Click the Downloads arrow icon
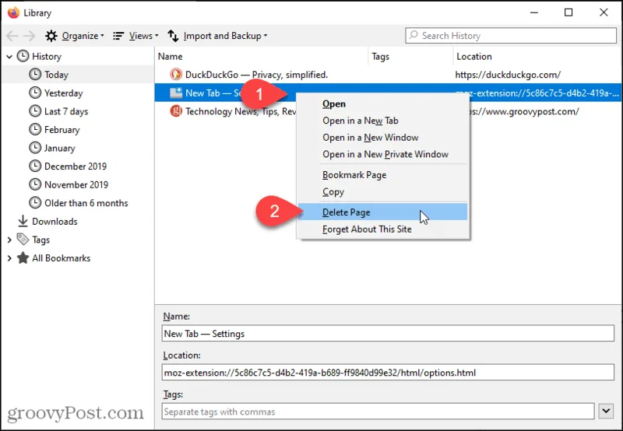The image size is (623, 431). (23, 221)
